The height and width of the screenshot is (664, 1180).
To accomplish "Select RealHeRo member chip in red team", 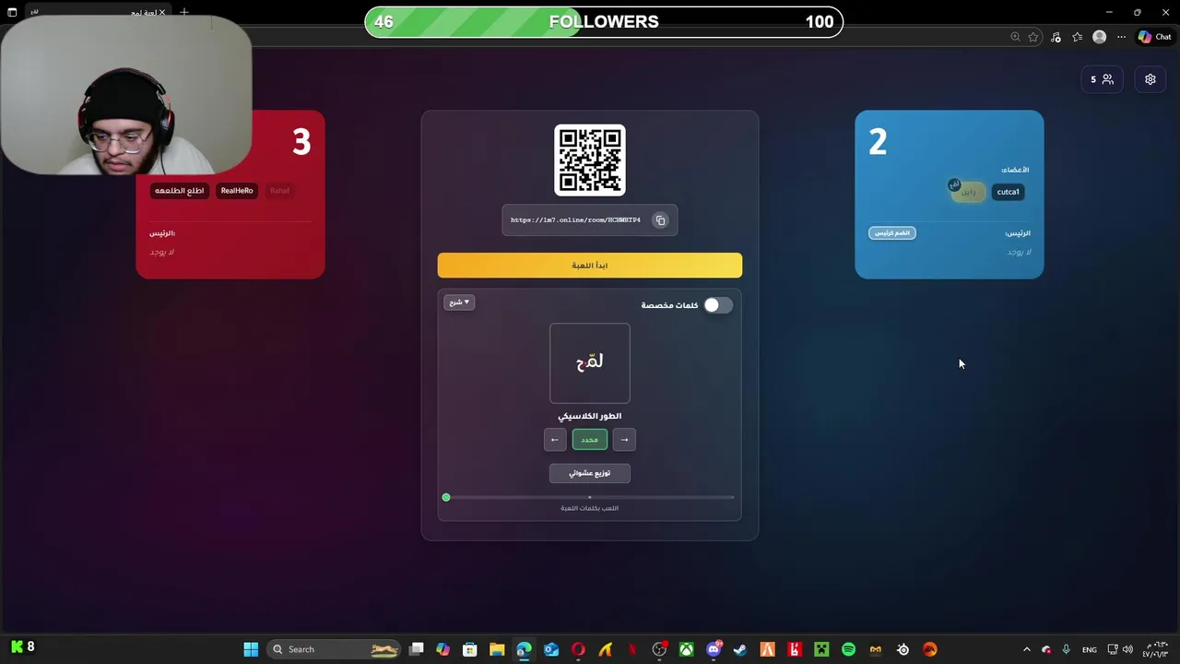I will [237, 191].
